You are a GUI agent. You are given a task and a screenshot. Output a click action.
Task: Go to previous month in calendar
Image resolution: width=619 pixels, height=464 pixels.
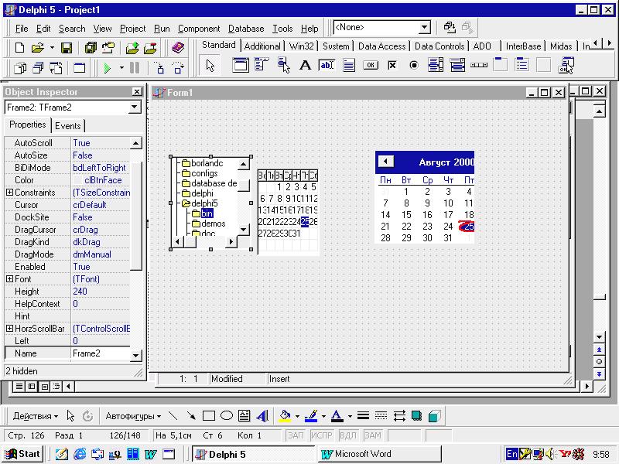385,162
